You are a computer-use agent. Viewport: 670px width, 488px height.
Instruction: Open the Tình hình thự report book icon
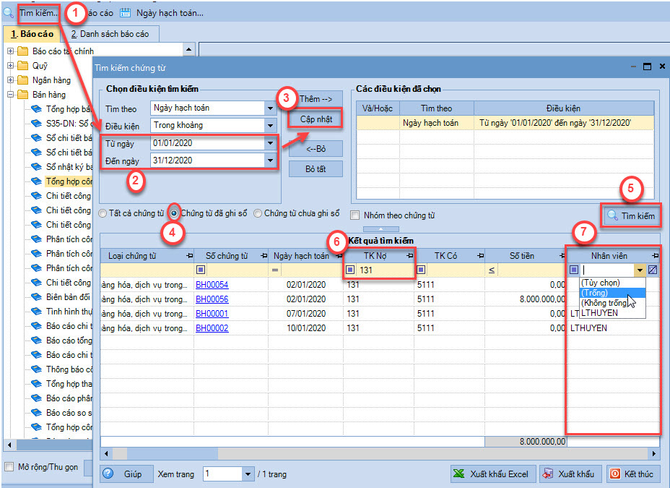pos(37,312)
